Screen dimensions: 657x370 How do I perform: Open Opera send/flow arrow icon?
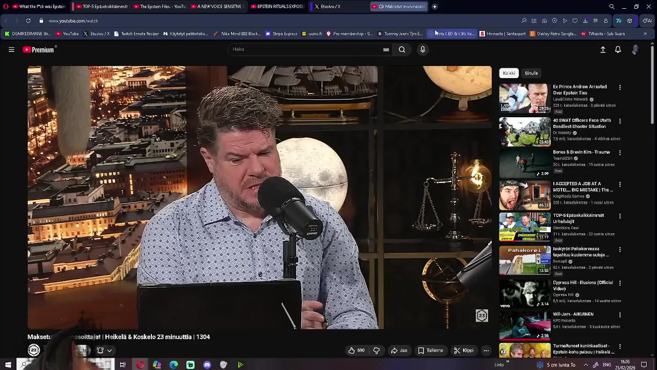(x=565, y=21)
